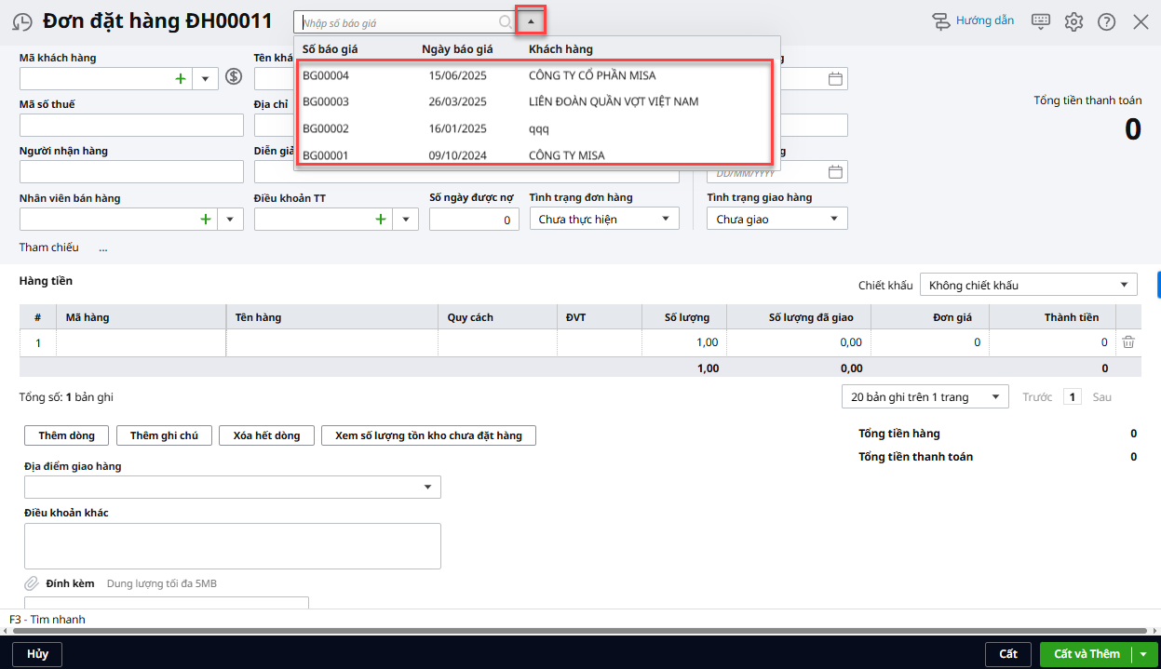This screenshot has width=1161, height=669.
Task: Open Chiết khấu dropdown
Action: point(1028,286)
